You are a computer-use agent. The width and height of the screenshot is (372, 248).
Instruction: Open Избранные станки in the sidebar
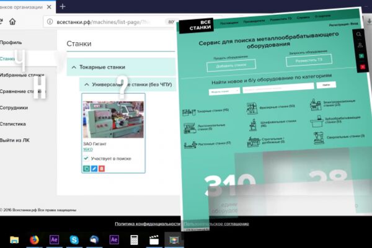pos(22,75)
